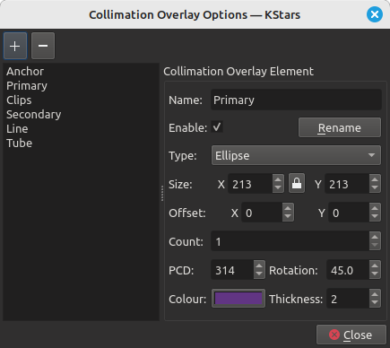The image size is (390, 348).
Task: Uncheck the Enable checkbox
Action: pos(217,127)
